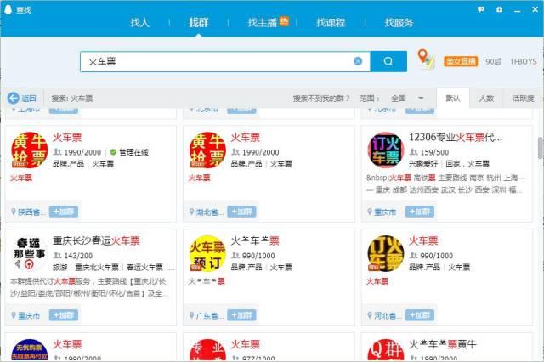Click the 搜索不到我的群? link
The width and height of the screenshot is (544, 362).
[321, 99]
